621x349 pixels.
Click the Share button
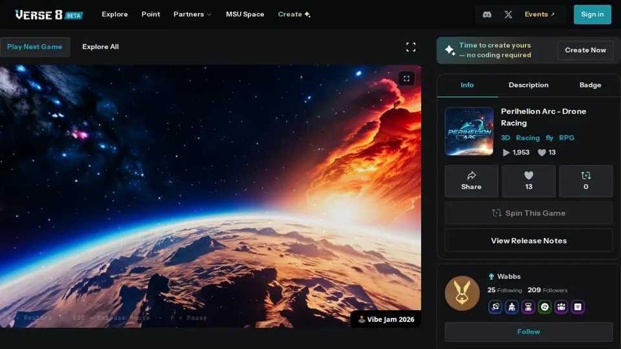[x=471, y=181]
